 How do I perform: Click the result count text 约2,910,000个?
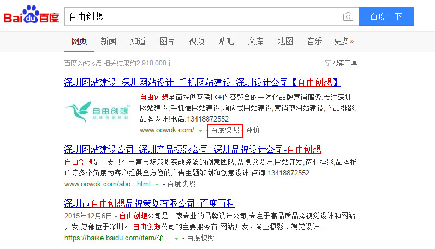click(x=152, y=63)
